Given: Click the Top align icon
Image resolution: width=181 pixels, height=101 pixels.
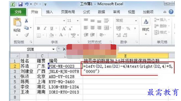Looking at the screenshot, I should [x=86, y=20].
